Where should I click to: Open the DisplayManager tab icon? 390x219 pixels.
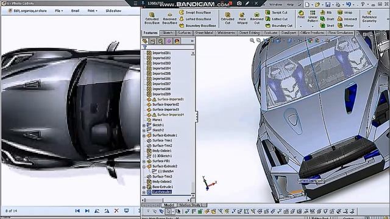point(177,41)
